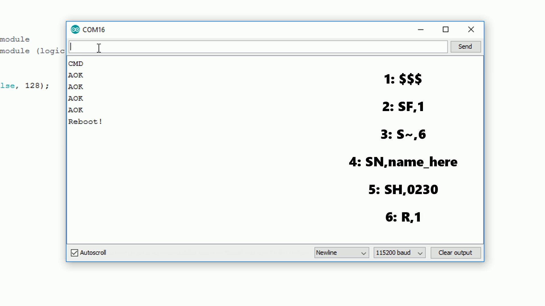Image resolution: width=545 pixels, height=306 pixels.
Task: Click the Autoscroll label text
Action: (x=93, y=253)
